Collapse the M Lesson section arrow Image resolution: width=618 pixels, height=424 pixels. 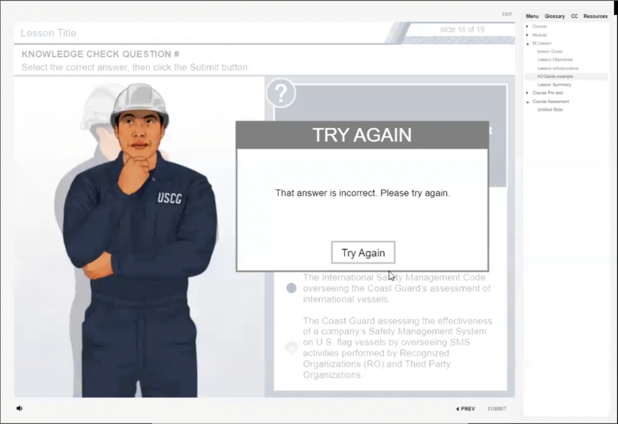tap(527, 44)
